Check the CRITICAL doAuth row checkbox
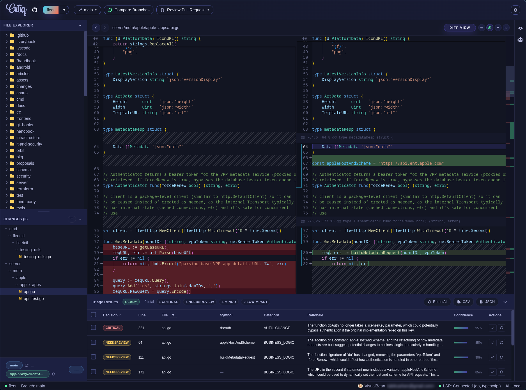 (93, 328)
